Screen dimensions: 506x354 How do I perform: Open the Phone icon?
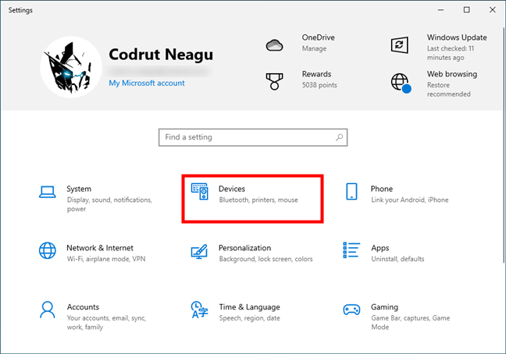tap(351, 191)
